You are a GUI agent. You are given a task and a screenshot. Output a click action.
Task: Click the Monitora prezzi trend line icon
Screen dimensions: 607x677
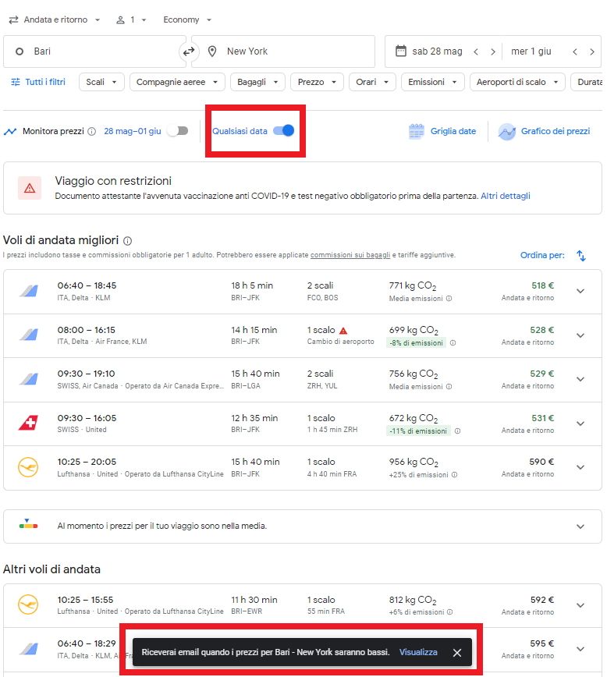pyautogui.click(x=10, y=131)
